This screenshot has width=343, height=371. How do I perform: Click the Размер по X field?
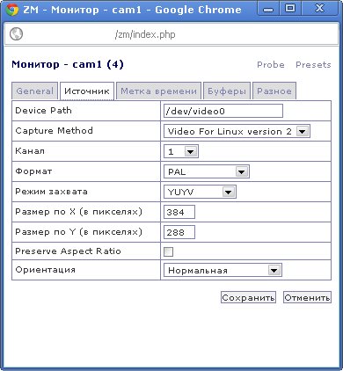coord(179,212)
